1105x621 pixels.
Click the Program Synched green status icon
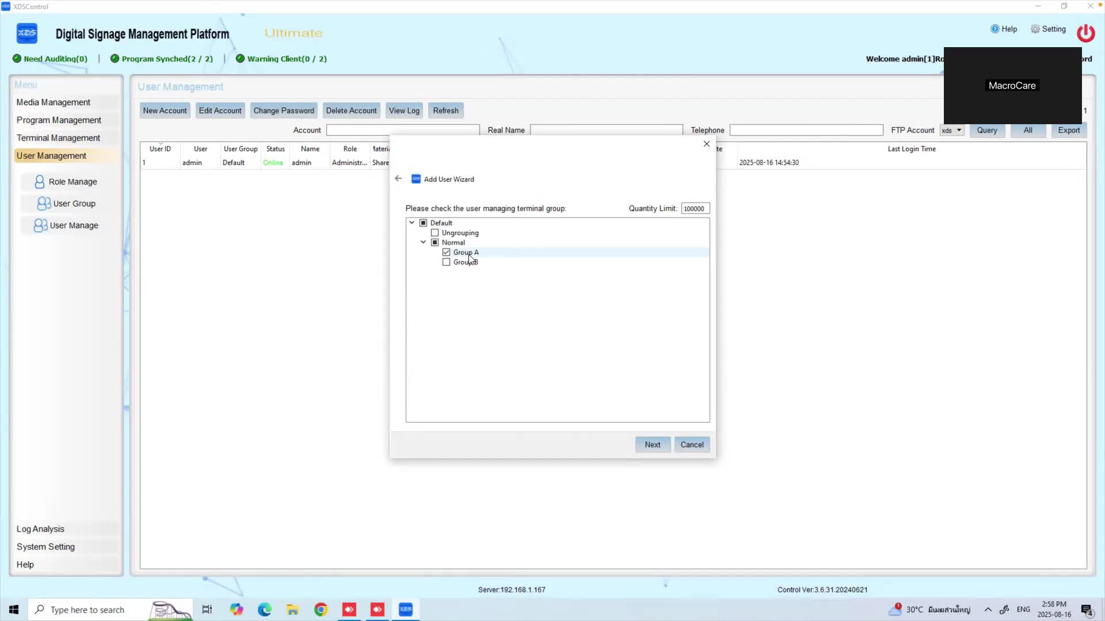tap(115, 59)
